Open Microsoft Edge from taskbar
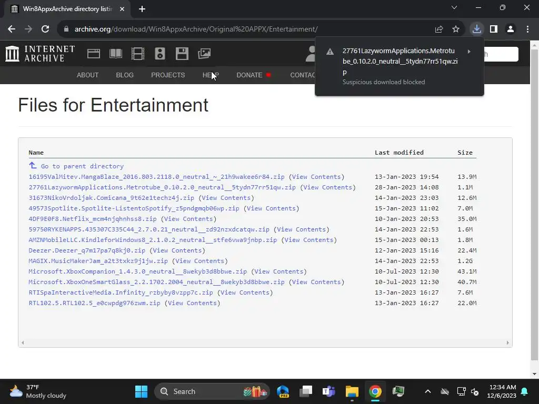 click(283, 391)
